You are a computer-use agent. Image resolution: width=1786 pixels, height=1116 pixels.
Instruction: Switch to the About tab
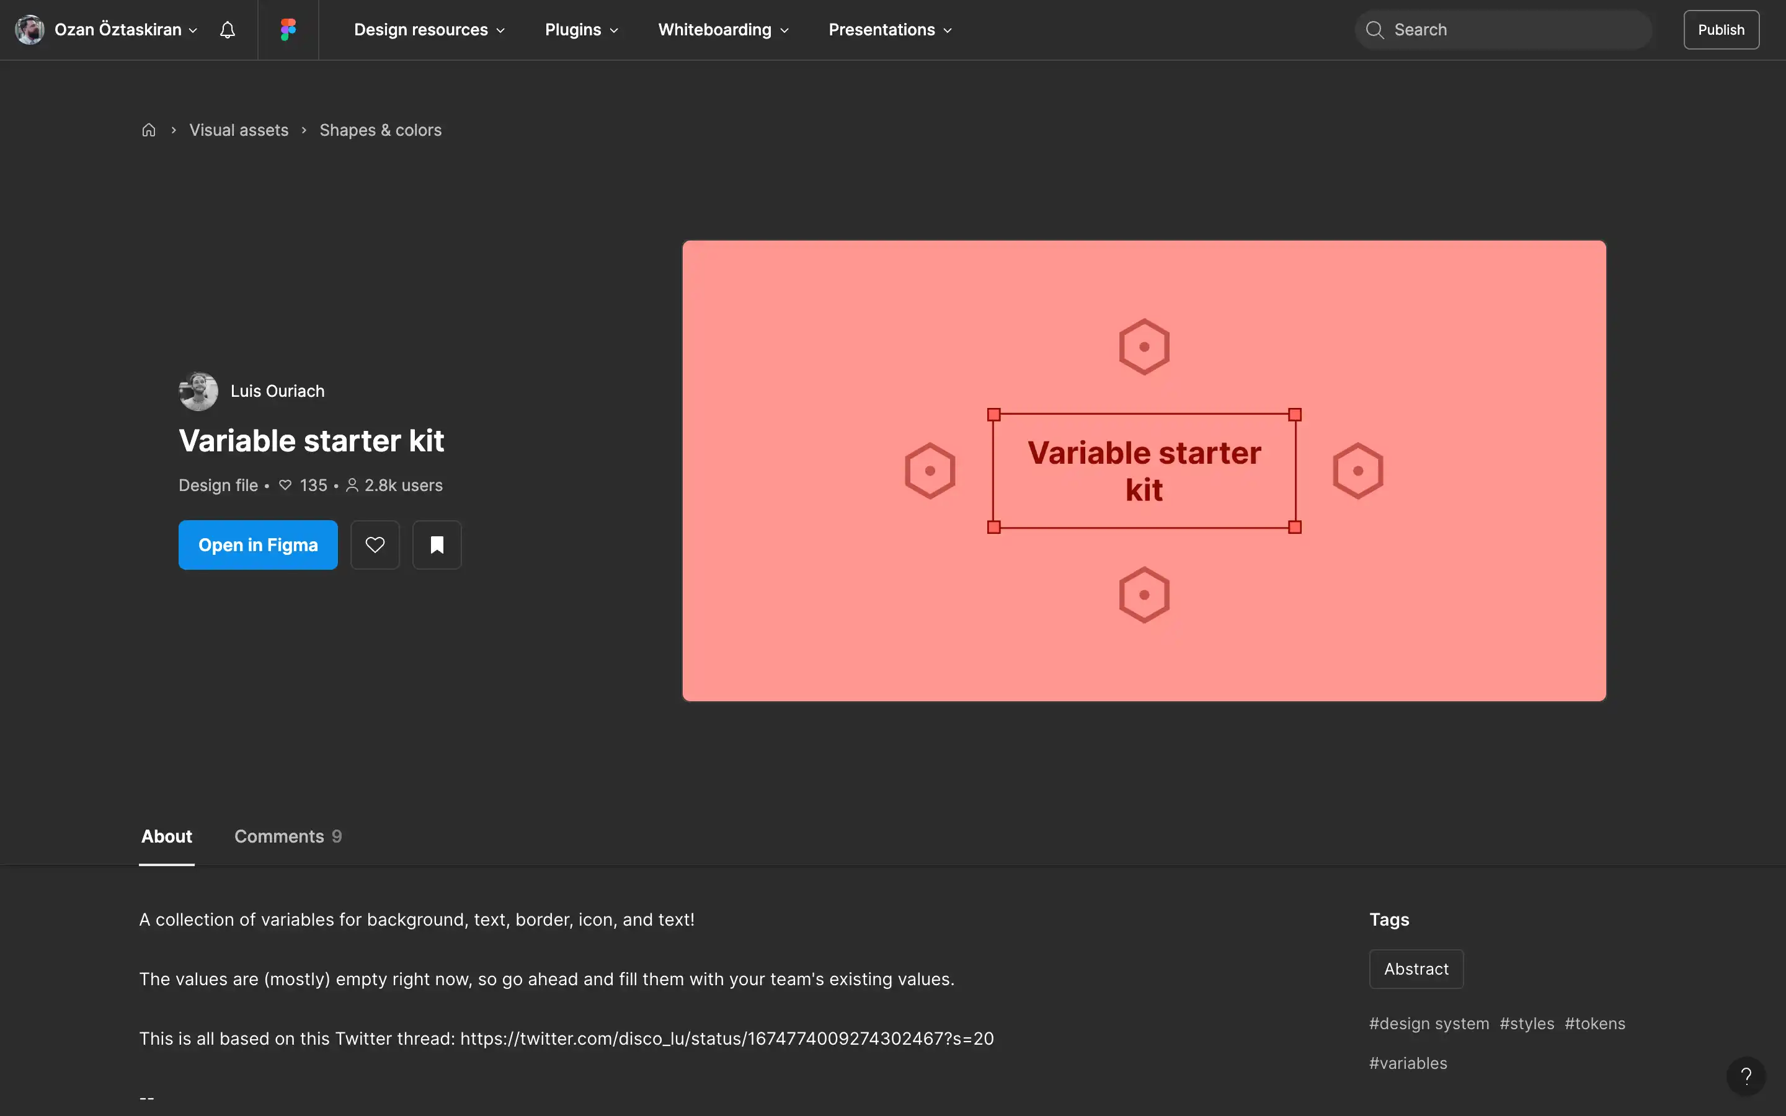point(167,836)
